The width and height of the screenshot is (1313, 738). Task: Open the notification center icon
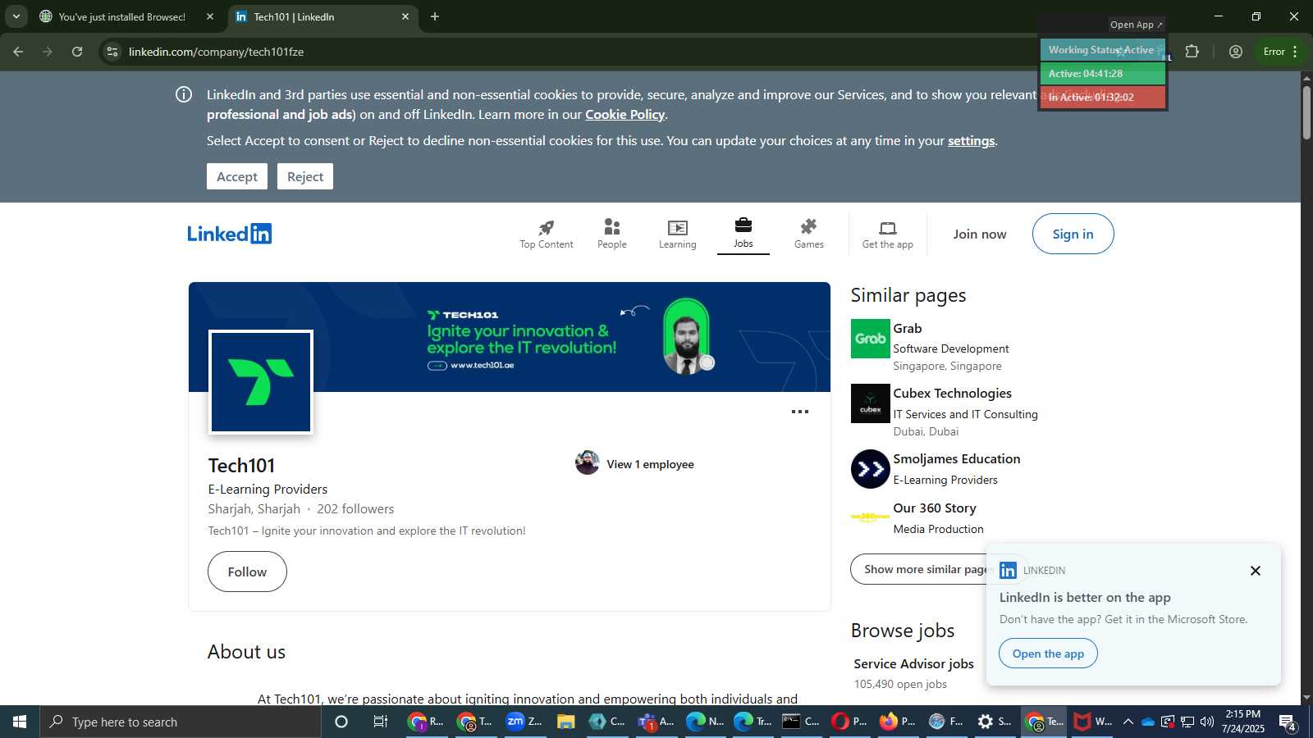(x=1288, y=722)
